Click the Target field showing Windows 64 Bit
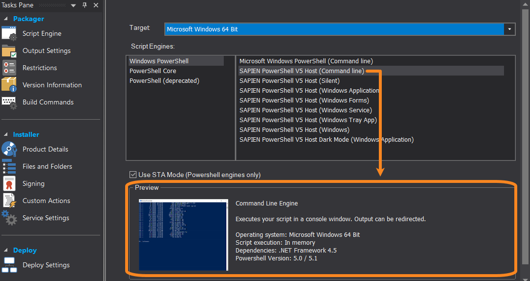This screenshot has width=530, height=281. tap(334, 29)
